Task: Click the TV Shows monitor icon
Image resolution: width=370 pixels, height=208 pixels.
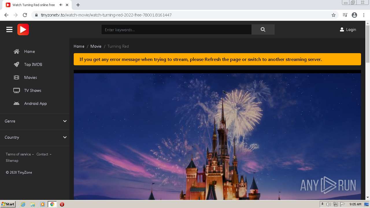Action: coord(16,90)
